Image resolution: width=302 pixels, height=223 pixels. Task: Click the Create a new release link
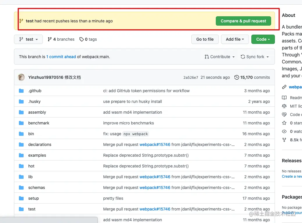pyautogui.click(x=292, y=176)
